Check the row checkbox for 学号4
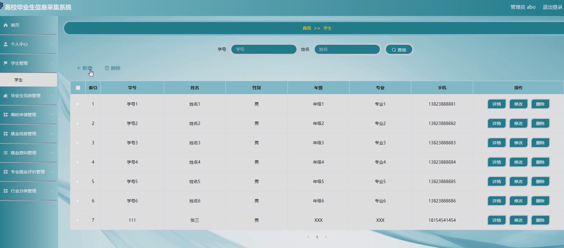Image resolution: width=564 pixels, height=248 pixels. 77,162
